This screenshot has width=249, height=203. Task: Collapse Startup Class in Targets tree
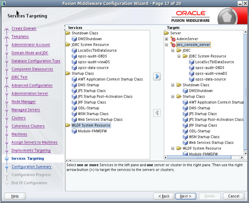(x=173, y=97)
